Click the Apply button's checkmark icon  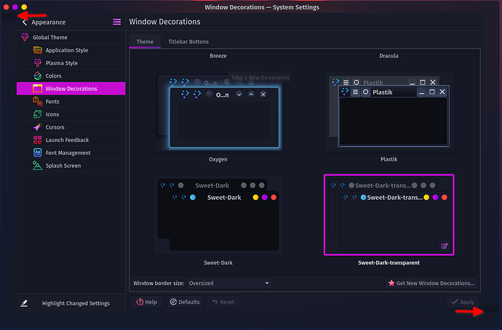point(455,302)
